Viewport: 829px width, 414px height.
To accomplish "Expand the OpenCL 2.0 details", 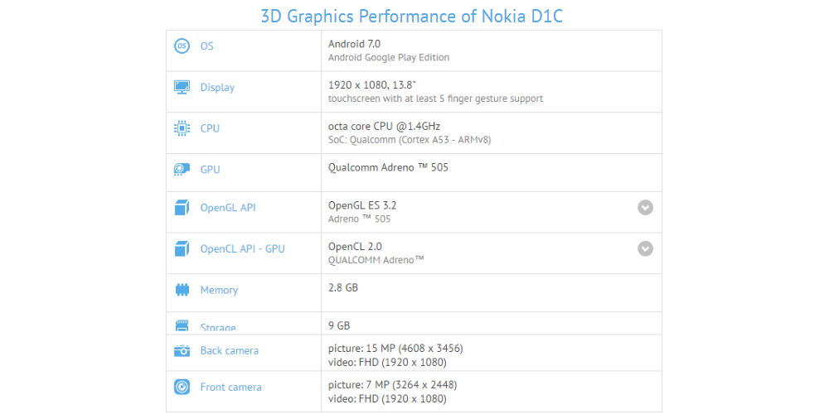I will point(645,248).
